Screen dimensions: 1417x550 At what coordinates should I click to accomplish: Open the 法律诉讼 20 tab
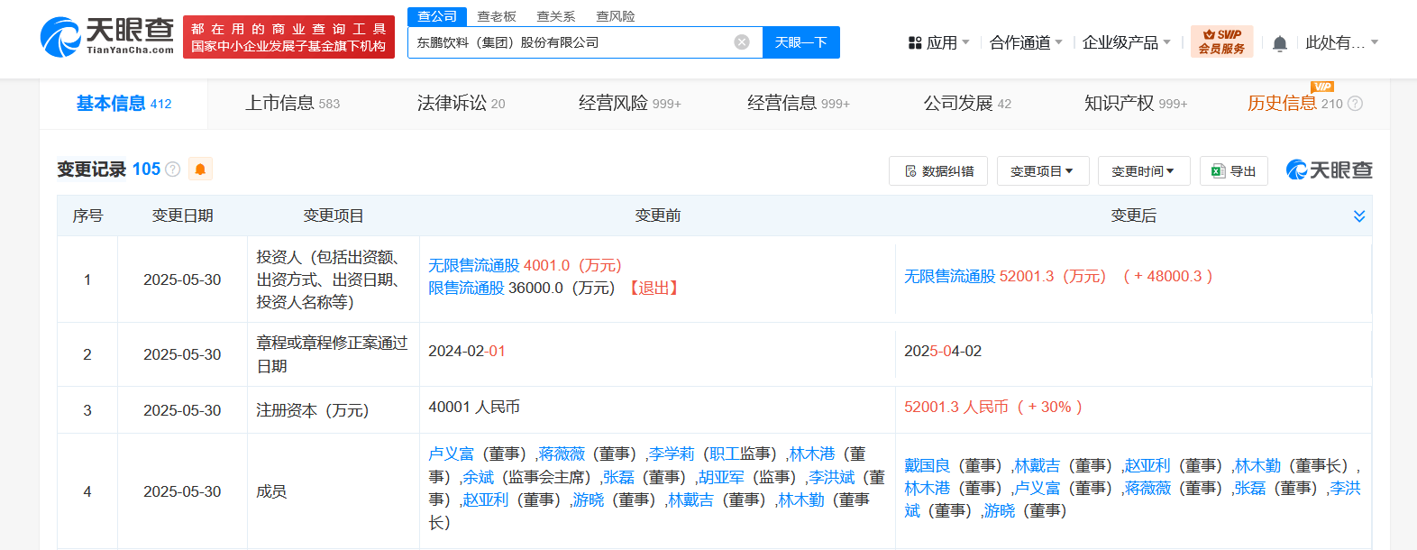pos(461,104)
